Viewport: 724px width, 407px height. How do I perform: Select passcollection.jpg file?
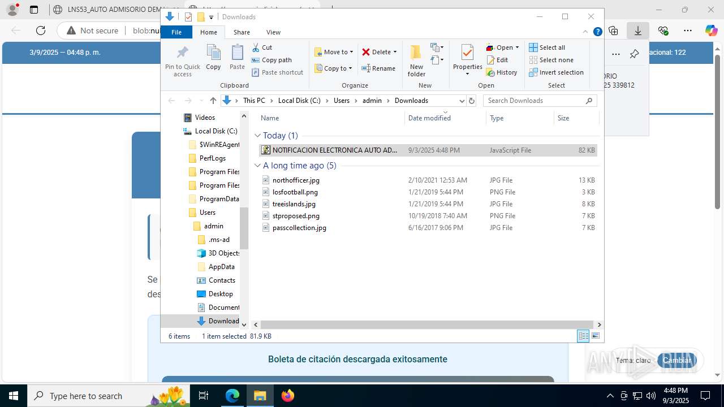pos(428,228)
